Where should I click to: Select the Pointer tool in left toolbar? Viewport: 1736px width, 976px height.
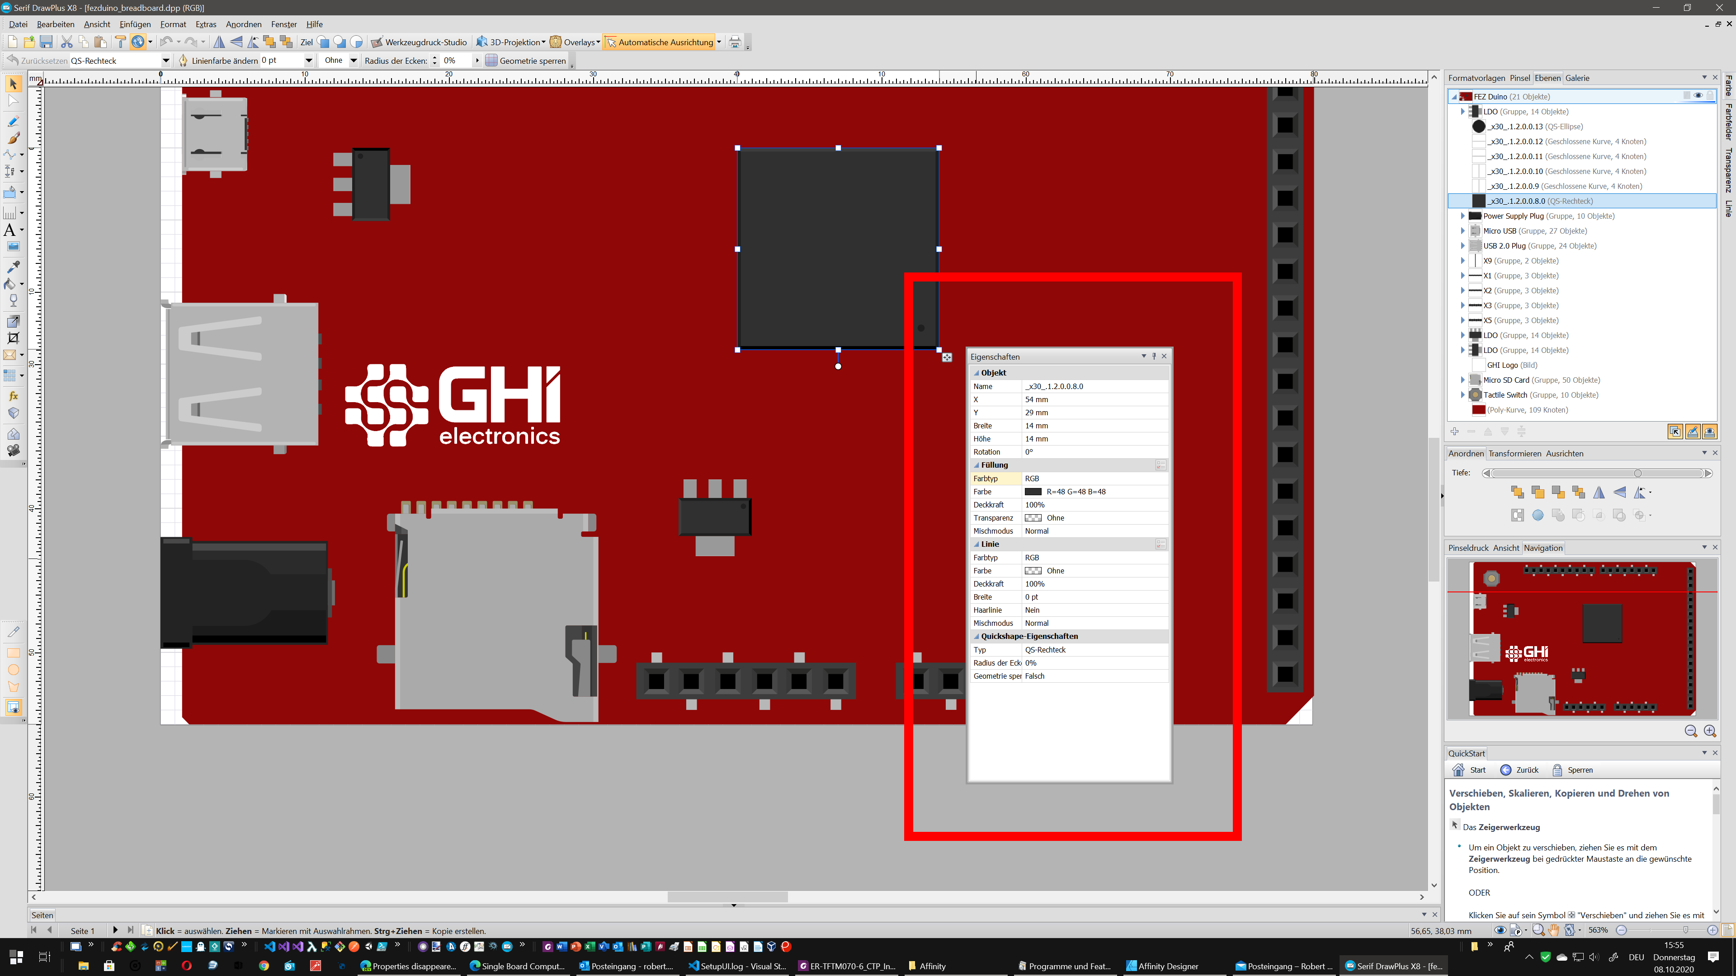pos(13,84)
